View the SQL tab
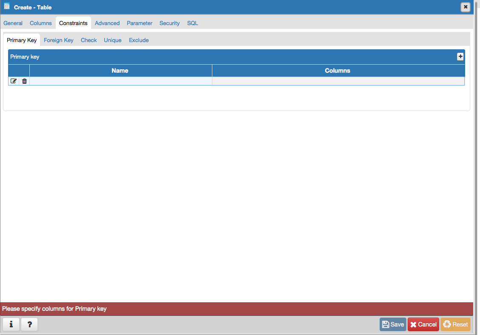The image size is (480, 335). point(192,23)
